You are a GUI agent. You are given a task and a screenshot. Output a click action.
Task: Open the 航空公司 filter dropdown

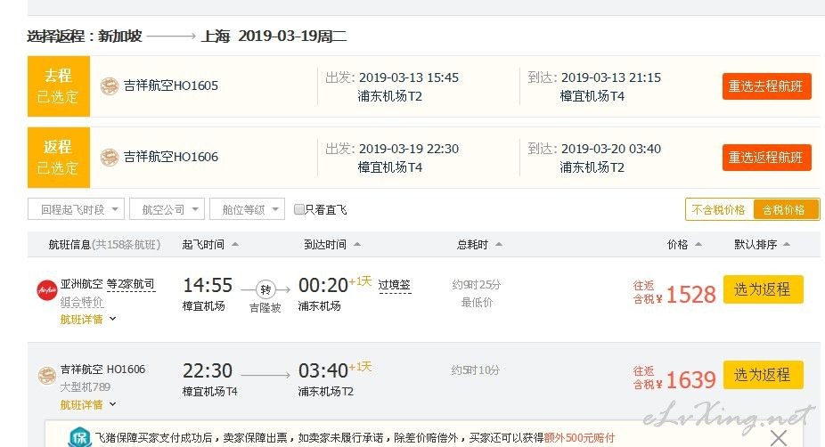(x=167, y=209)
